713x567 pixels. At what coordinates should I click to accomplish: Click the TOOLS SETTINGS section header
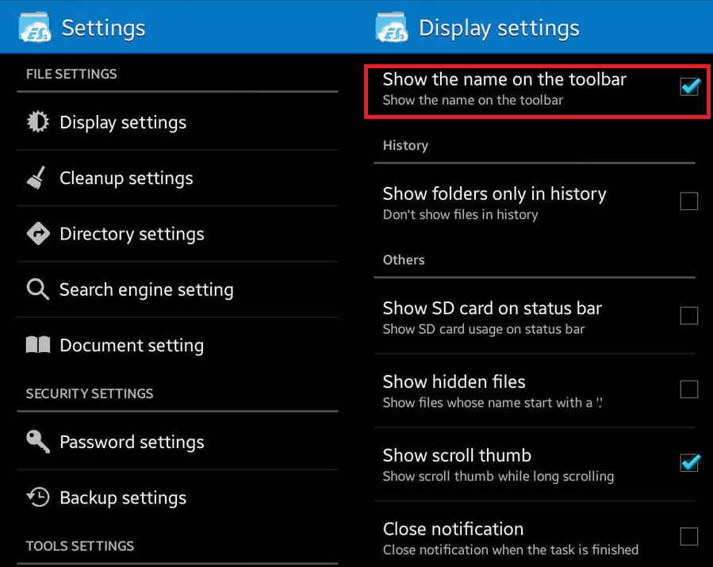click(x=80, y=546)
